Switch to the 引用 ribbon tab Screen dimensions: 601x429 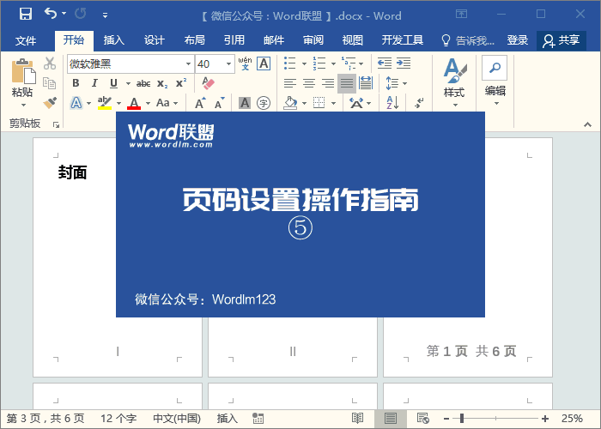[x=234, y=39]
